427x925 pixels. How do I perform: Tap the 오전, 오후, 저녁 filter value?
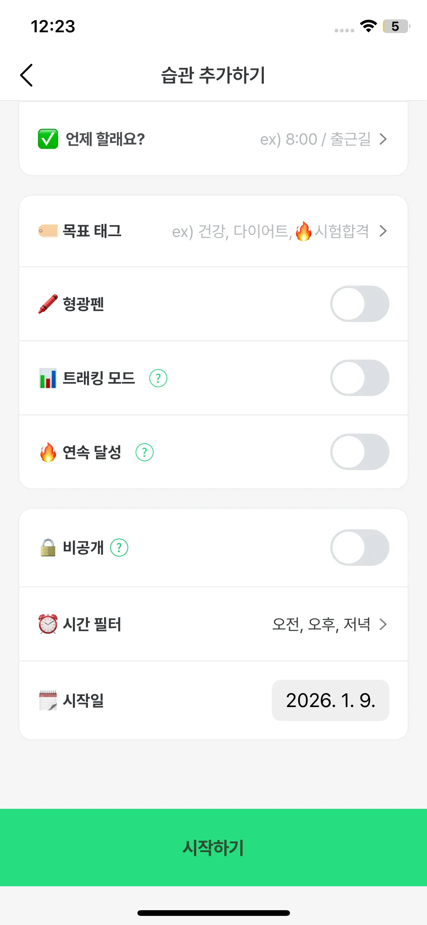point(321,624)
